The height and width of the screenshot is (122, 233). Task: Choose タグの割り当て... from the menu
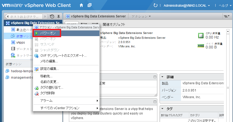tap(66, 87)
